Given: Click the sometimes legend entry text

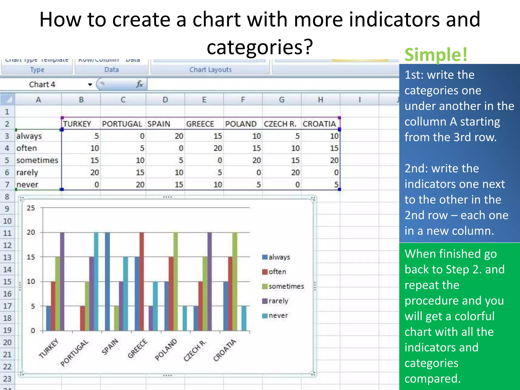Looking at the screenshot, I should click(x=286, y=286).
